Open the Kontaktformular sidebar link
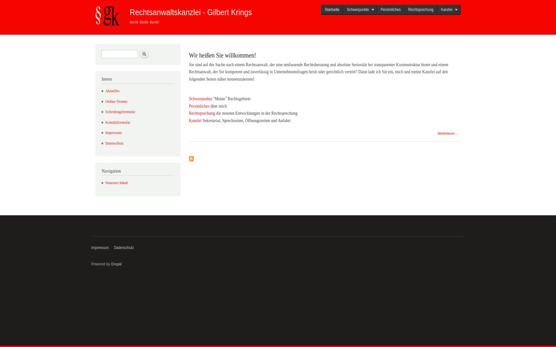The image size is (556, 347). click(118, 123)
